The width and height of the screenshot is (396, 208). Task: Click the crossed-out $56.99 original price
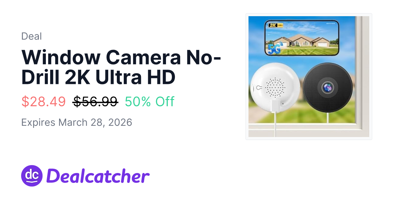click(x=95, y=102)
